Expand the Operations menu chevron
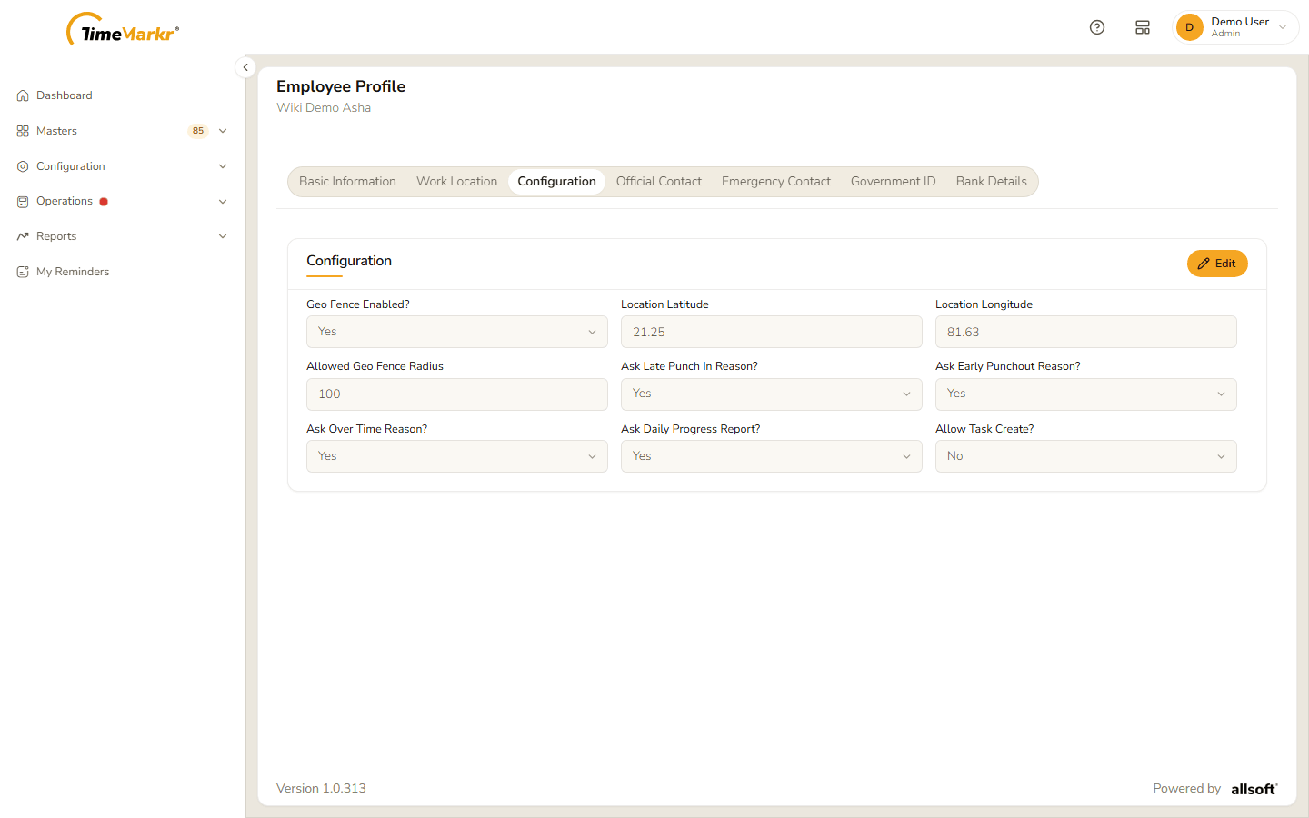Screen dimensions: 1309x818 [x=223, y=202]
